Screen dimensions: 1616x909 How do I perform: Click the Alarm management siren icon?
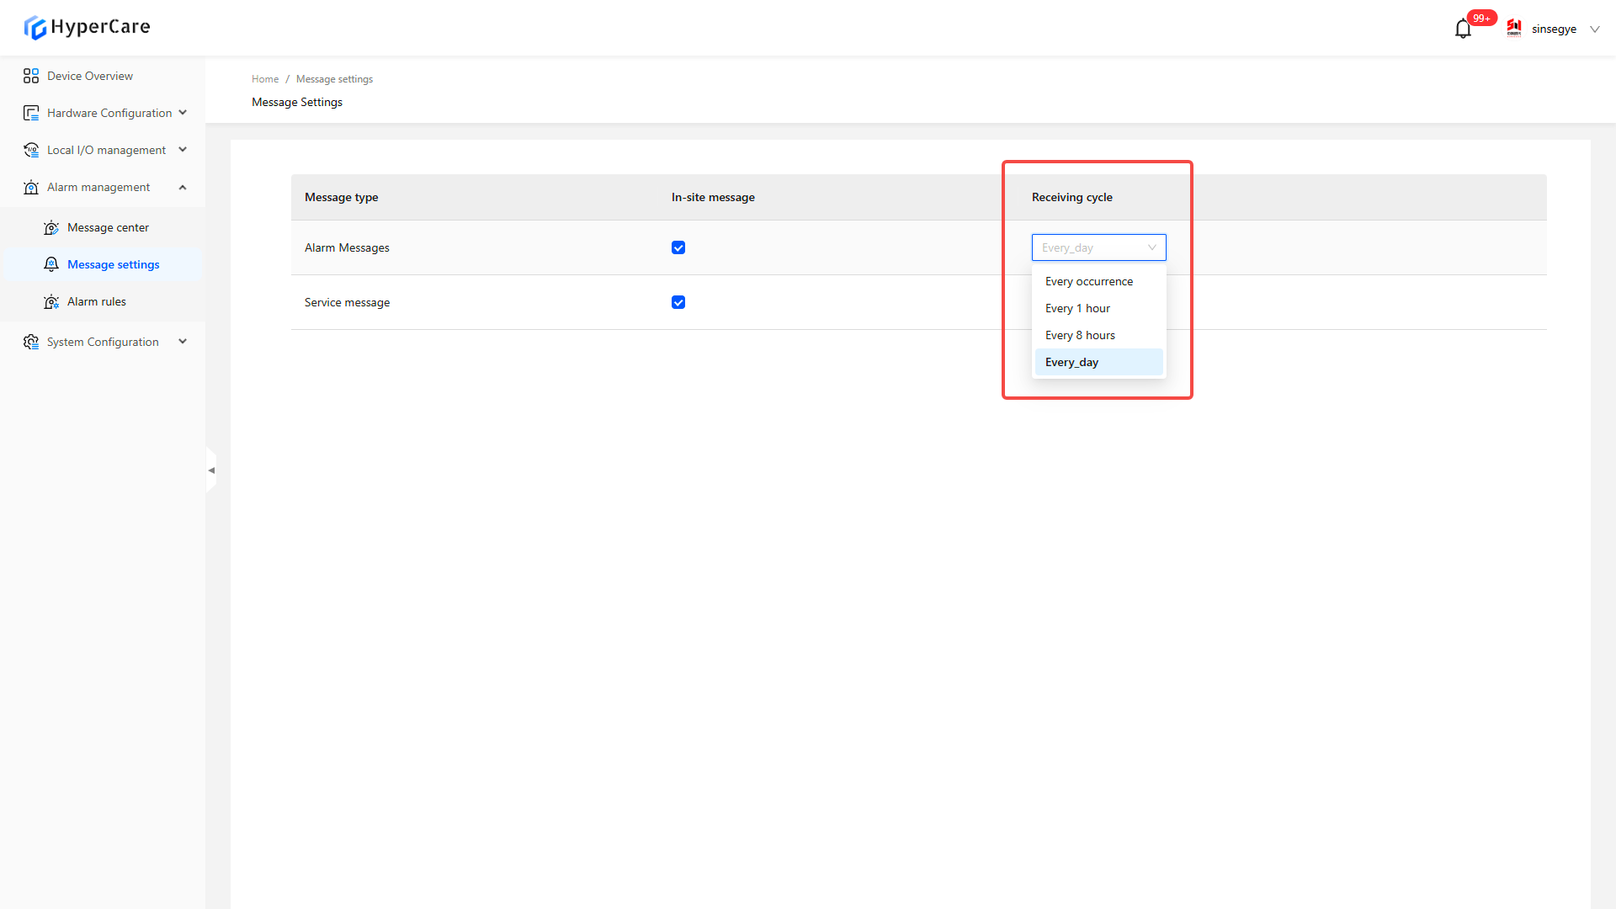point(31,187)
